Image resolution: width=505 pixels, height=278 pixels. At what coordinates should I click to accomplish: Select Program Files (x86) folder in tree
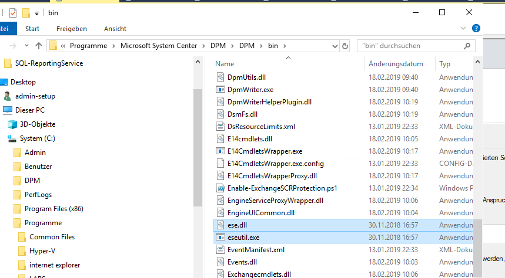pyautogui.click(x=53, y=209)
